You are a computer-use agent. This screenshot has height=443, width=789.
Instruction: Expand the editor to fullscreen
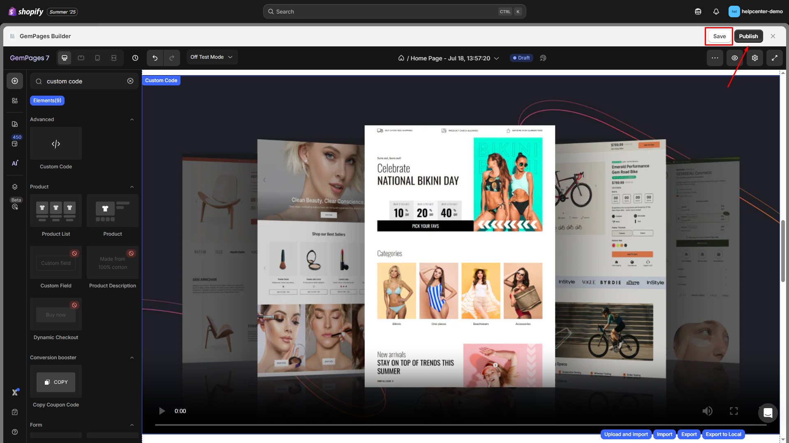775,58
